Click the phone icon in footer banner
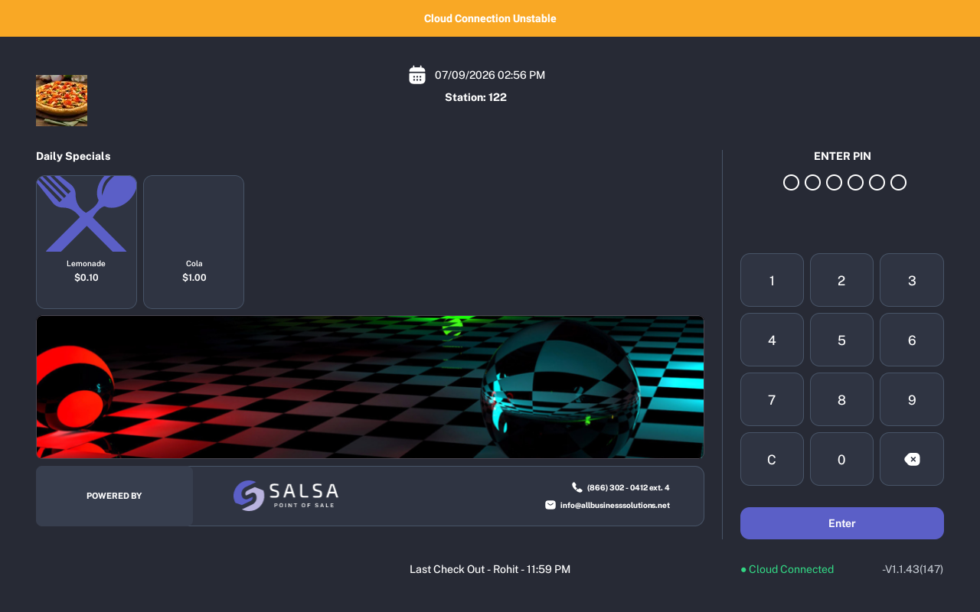Screen dimensions: 980x612 click(577, 487)
